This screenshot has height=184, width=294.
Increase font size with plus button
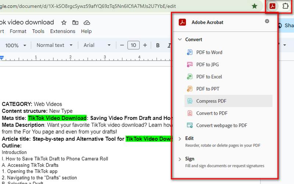coord(145,45)
